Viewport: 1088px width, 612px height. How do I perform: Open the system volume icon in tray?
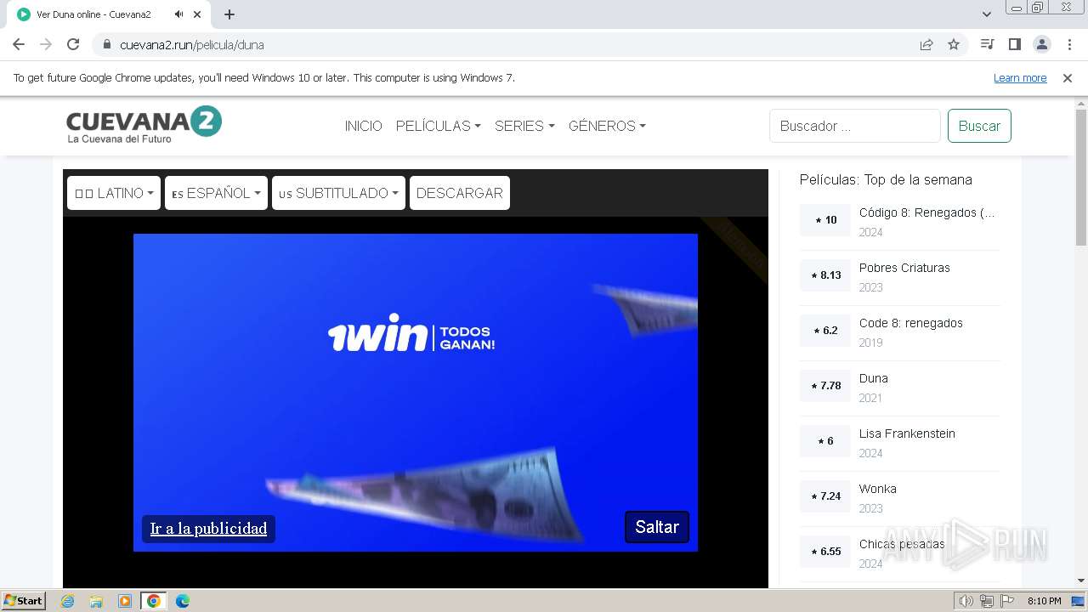point(966,601)
